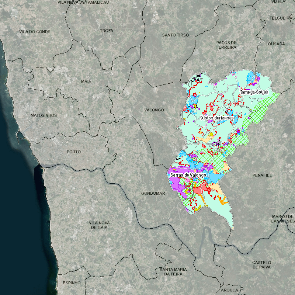Click the Maia municipality label
The height and width of the screenshot is (295, 295).
point(86,81)
